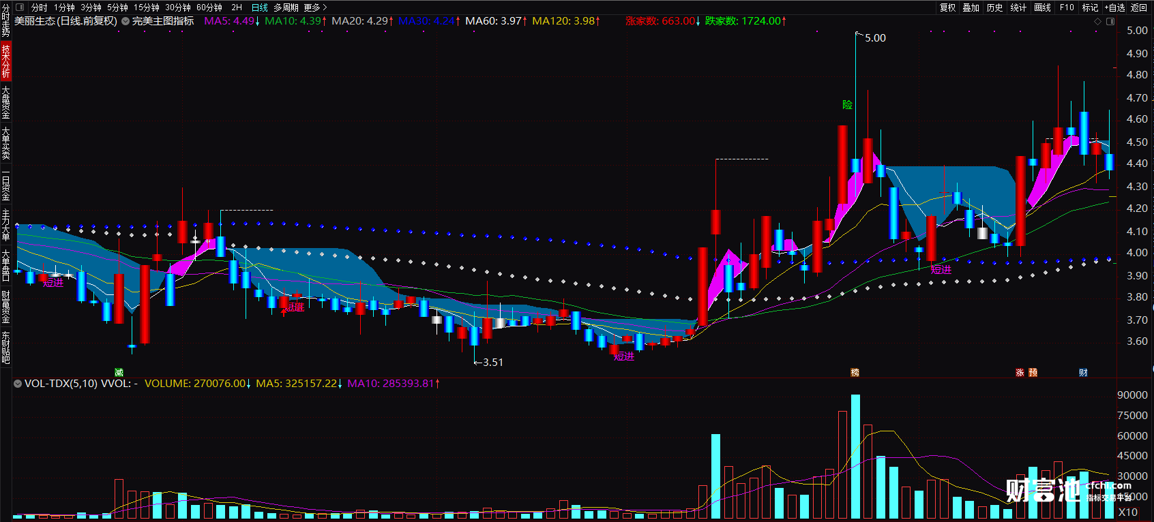
Task: Open the 主力大单 sidebar tab
Action: coord(5,224)
